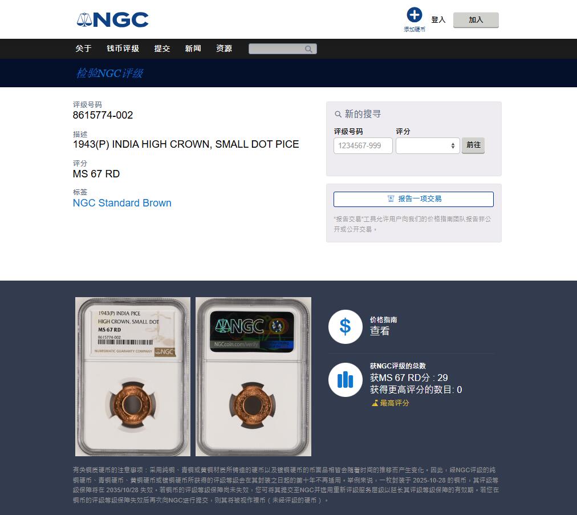Open the 新闻 menu
The width and height of the screenshot is (577, 515).
[x=193, y=48]
